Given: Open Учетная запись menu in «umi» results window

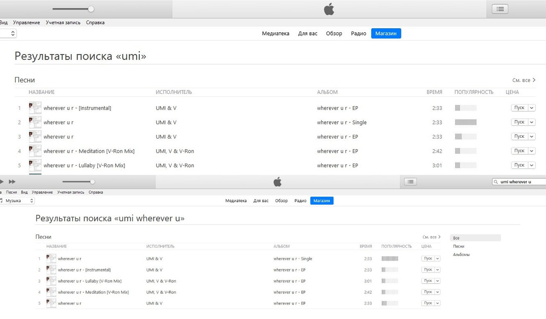Looking at the screenshot, I should [x=63, y=23].
